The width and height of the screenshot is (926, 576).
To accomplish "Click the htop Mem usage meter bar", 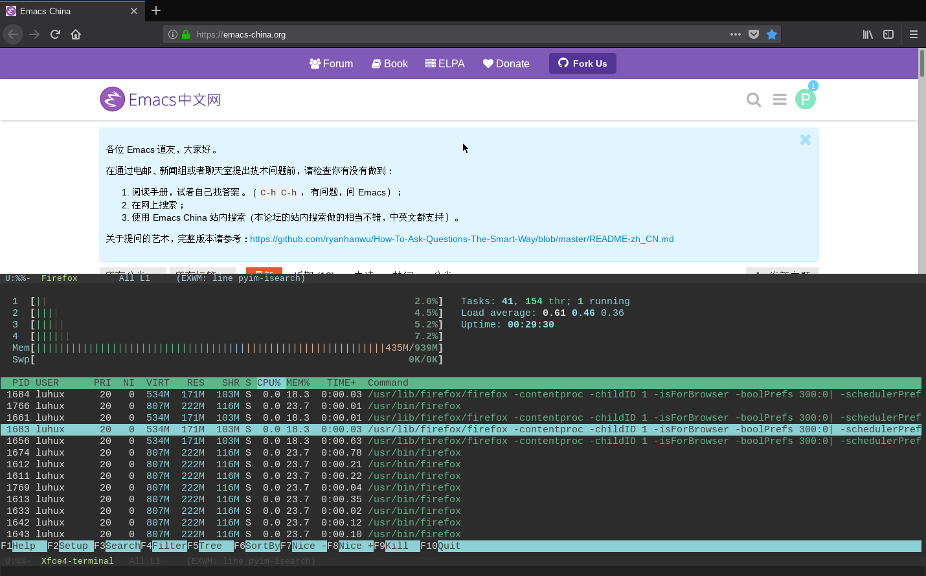I will coord(227,348).
